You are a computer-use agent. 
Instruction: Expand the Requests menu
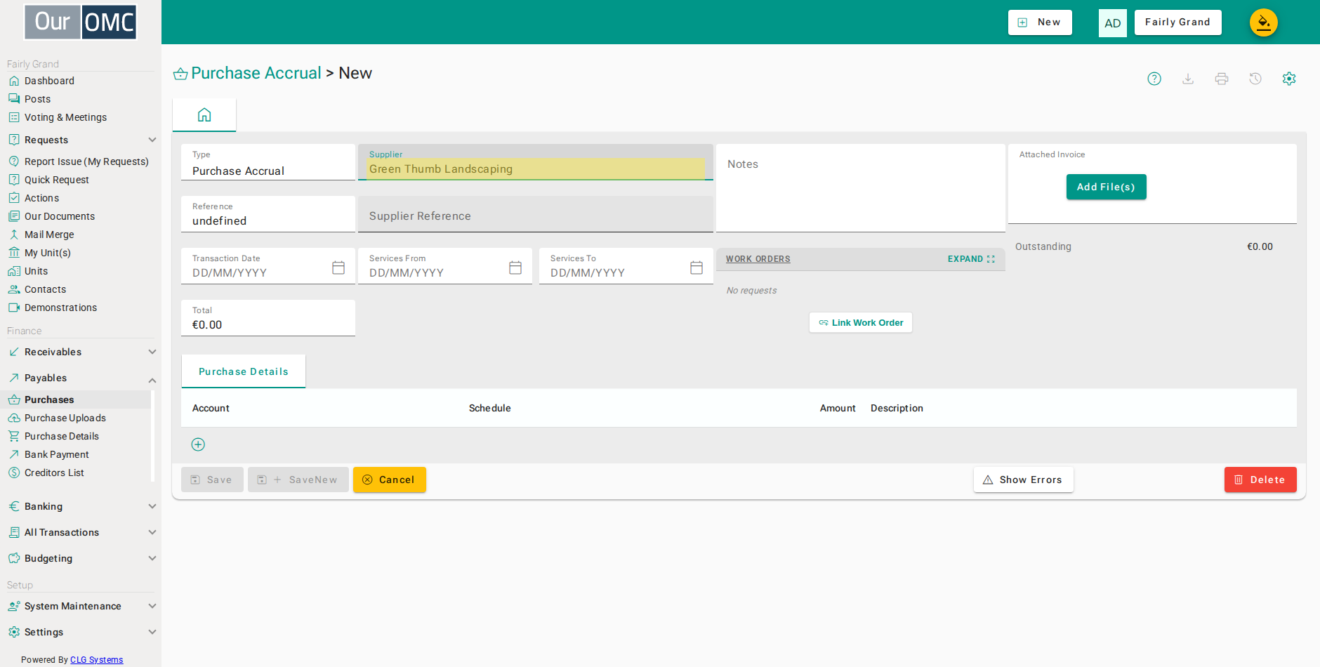pos(81,140)
